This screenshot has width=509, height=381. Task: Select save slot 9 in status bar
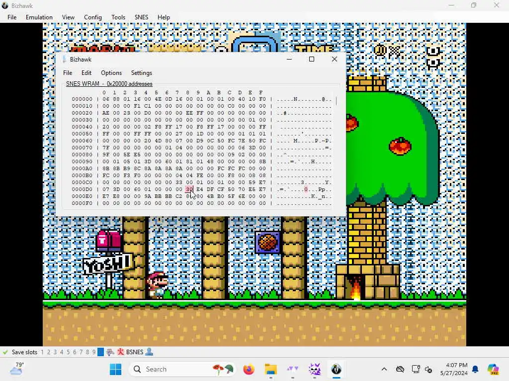pyautogui.click(x=94, y=352)
